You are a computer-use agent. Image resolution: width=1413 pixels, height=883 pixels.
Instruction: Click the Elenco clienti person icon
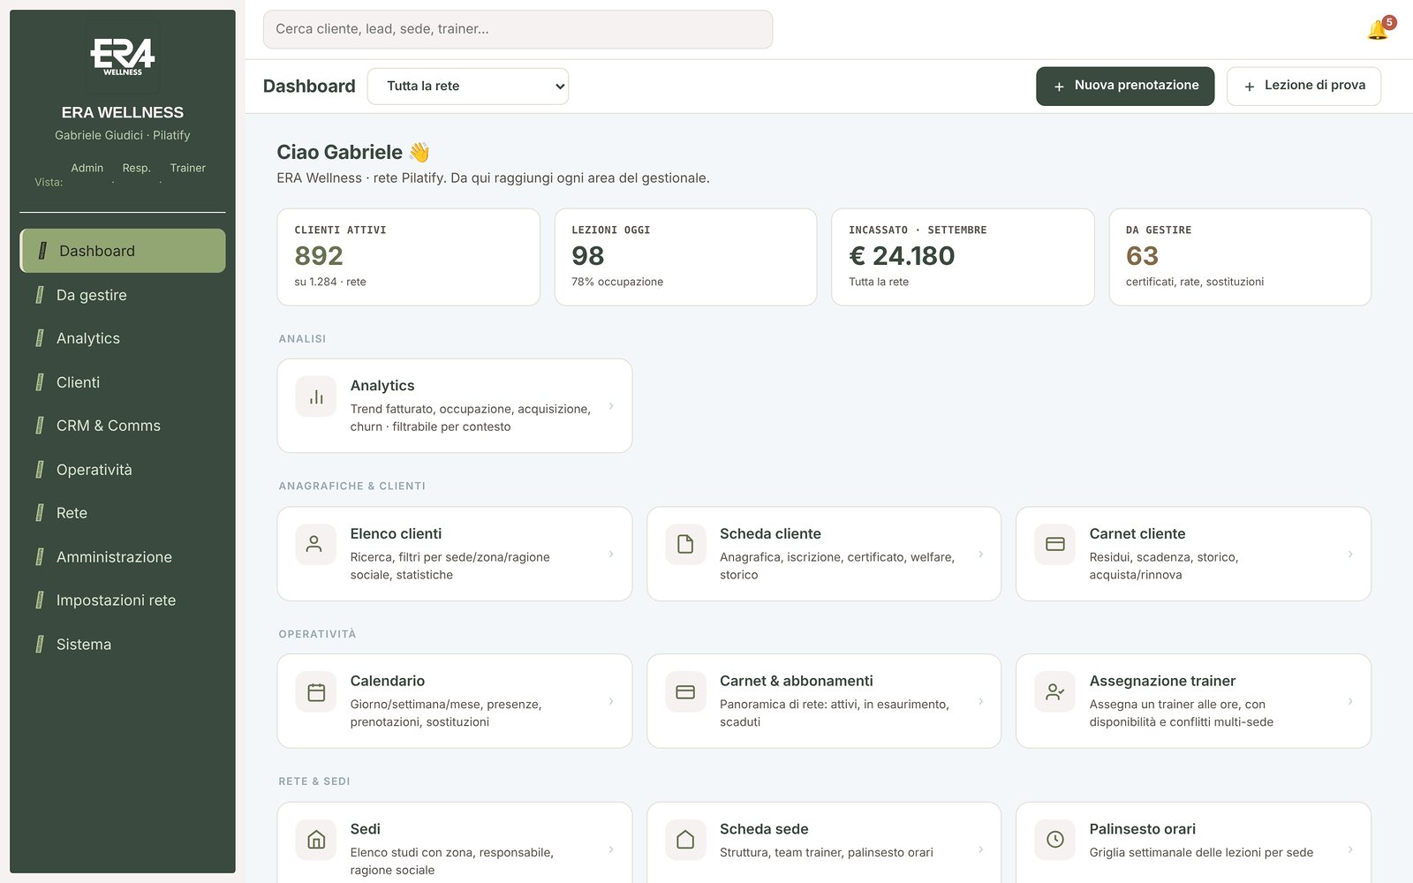tap(314, 545)
